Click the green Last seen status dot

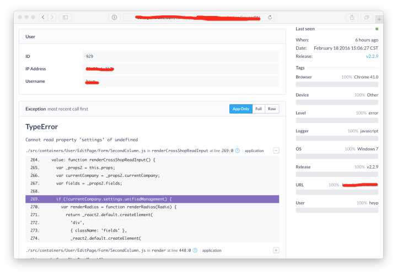377,29
